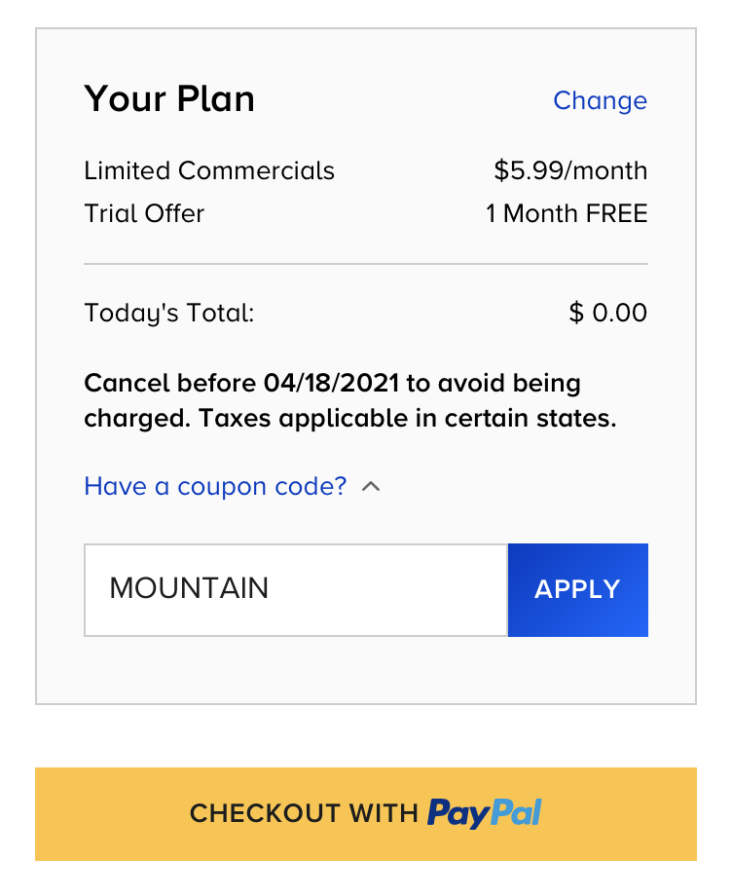Click empty area right of MOUNTAIN in field
The width and height of the screenshot is (732, 896).
point(388,590)
